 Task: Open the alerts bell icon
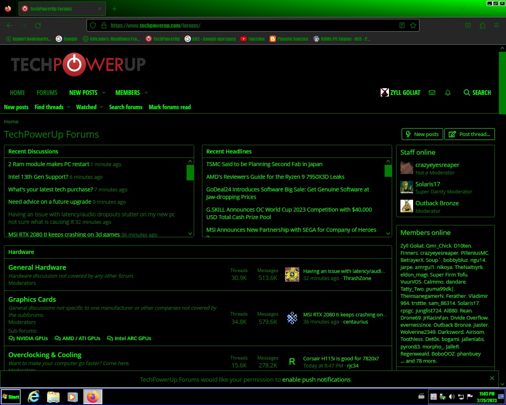[448, 93]
